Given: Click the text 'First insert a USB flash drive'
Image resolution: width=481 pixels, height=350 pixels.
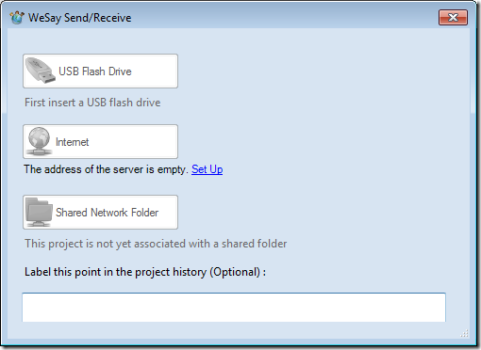Looking at the screenshot, I should tap(92, 103).
